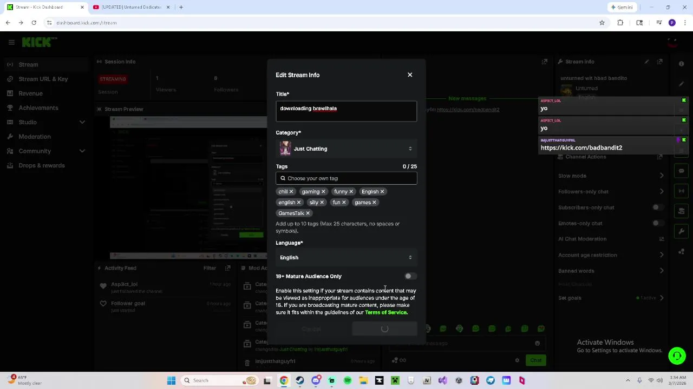The height and width of the screenshot is (389, 693).
Task: Open Drops & rewards in the sidebar
Action: coord(46,165)
